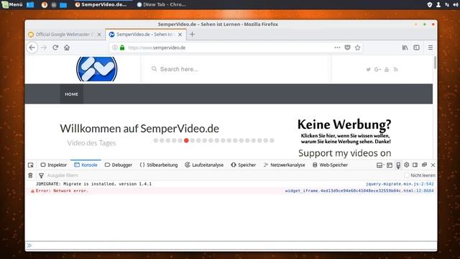Bookmark this page with the star
The image size is (460, 259).
pyautogui.click(x=357, y=47)
